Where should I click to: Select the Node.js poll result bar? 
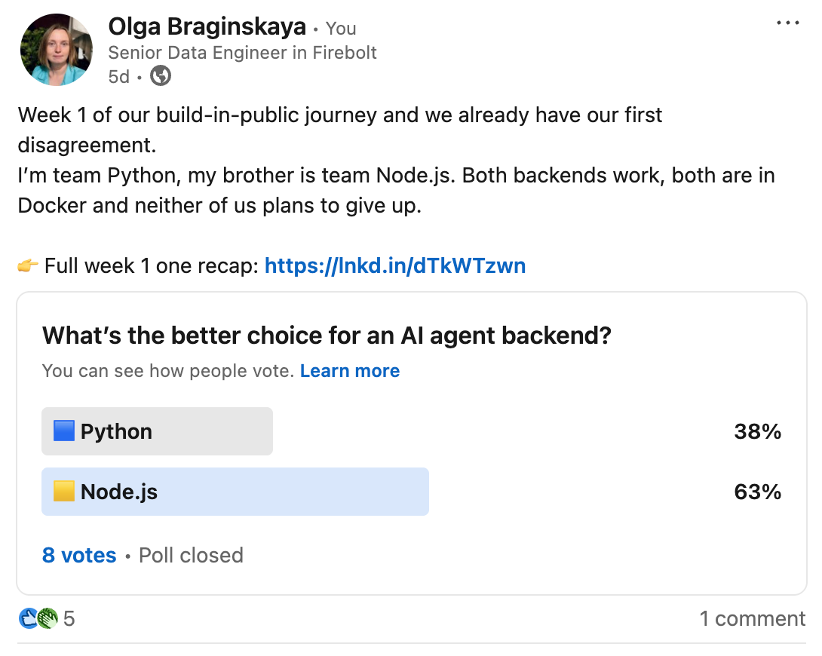[235, 492]
